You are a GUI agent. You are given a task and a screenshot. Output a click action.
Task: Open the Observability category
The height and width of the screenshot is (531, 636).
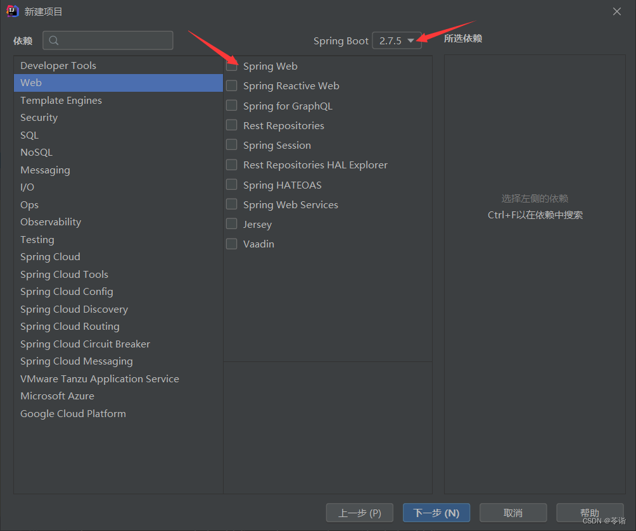point(118,222)
